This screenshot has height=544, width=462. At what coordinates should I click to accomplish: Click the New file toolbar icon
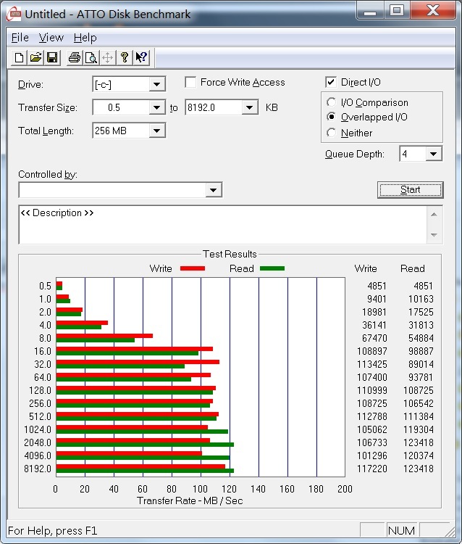20,58
